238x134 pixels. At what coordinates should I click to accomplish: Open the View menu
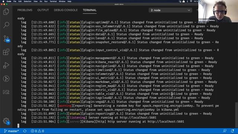(36, 1)
